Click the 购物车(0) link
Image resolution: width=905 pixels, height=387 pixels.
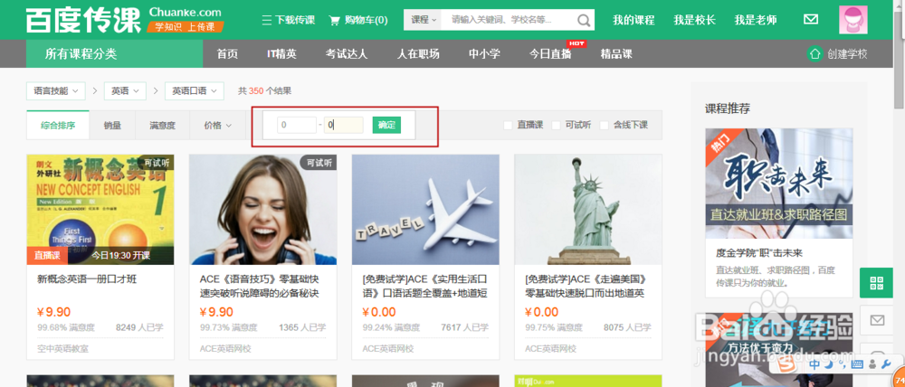(366, 20)
